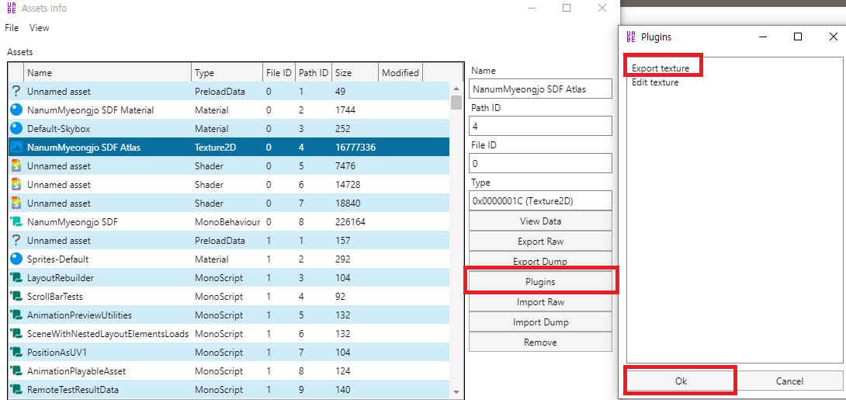Click the AnimationPreviewUtilities script icon

[x=16, y=315]
